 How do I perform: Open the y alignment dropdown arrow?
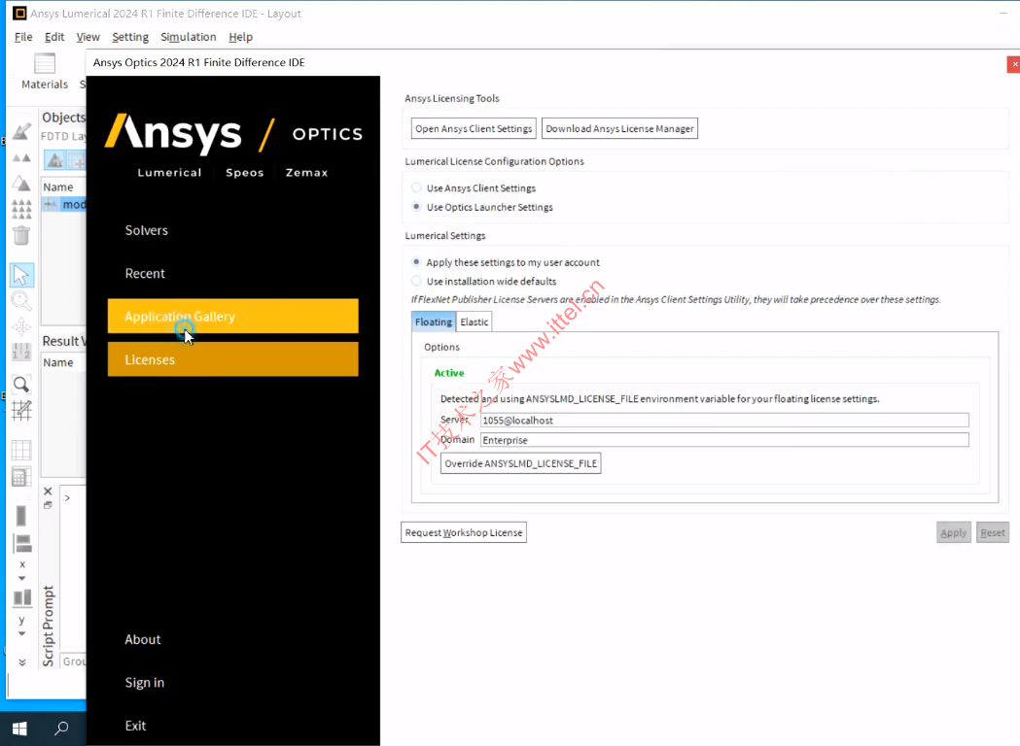(21, 633)
